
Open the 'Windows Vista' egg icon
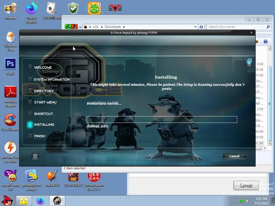[x=10, y=41]
